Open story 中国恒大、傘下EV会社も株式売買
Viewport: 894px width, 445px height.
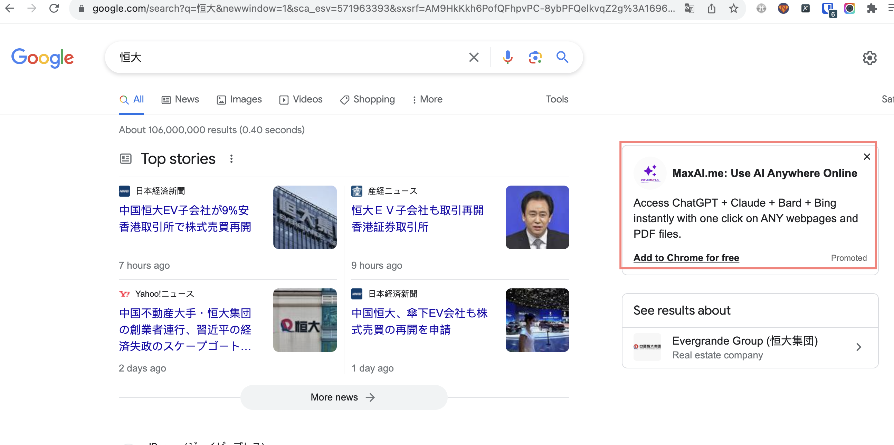(419, 321)
